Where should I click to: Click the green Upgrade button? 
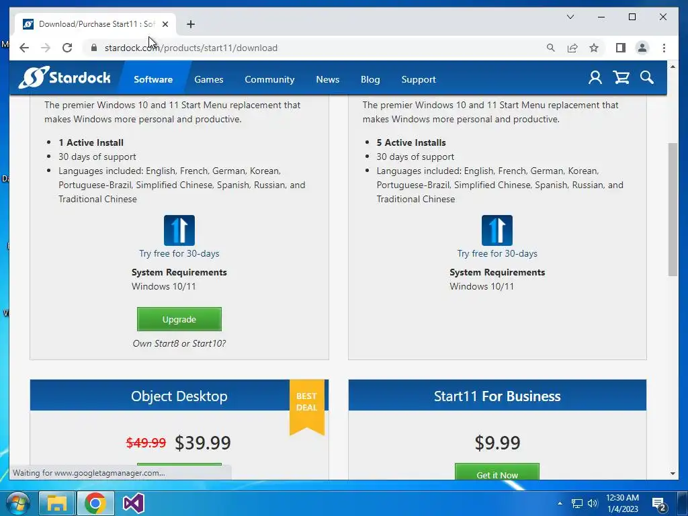pos(179,319)
